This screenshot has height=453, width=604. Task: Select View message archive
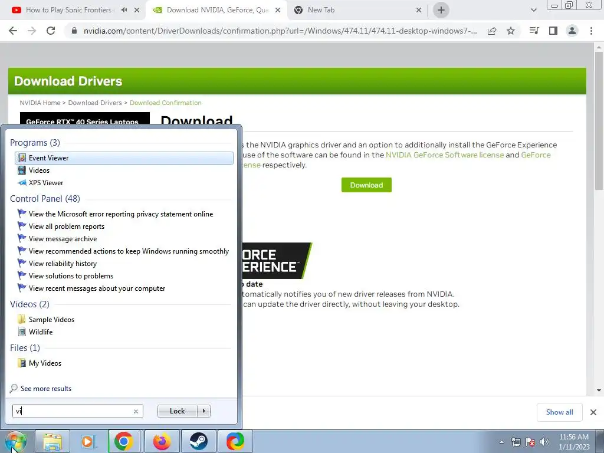[x=57, y=238]
